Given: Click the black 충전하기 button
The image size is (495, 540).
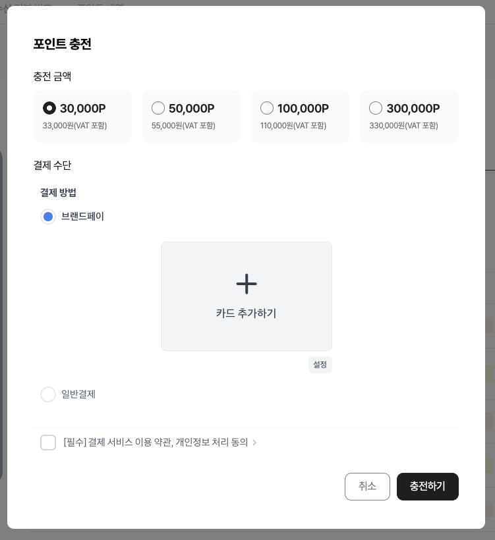Looking at the screenshot, I should coord(428,487).
